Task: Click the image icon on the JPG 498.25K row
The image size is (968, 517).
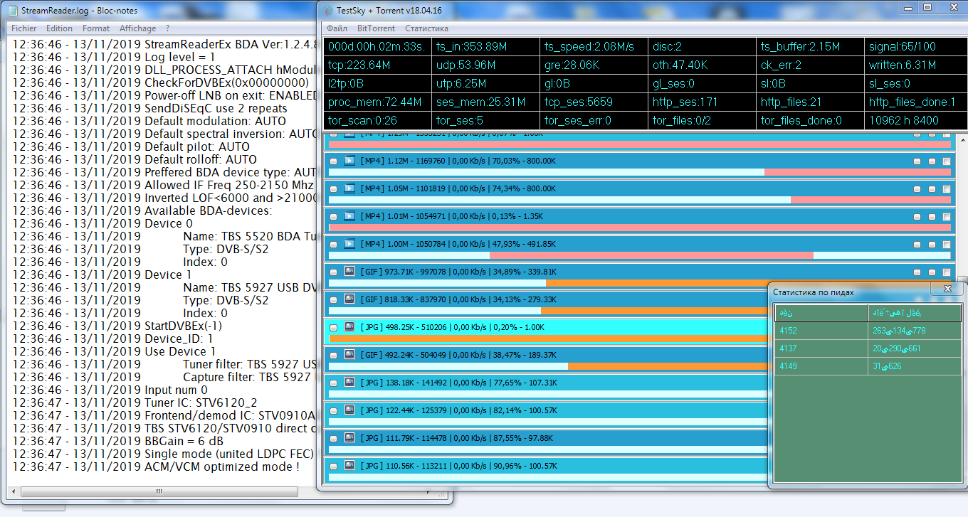Action: pyautogui.click(x=349, y=327)
